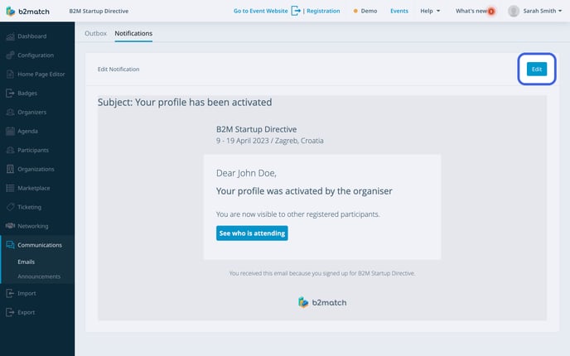The width and height of the screenshot is (570, 356).
Task: Click the blue Edit button
Action: 537,69
